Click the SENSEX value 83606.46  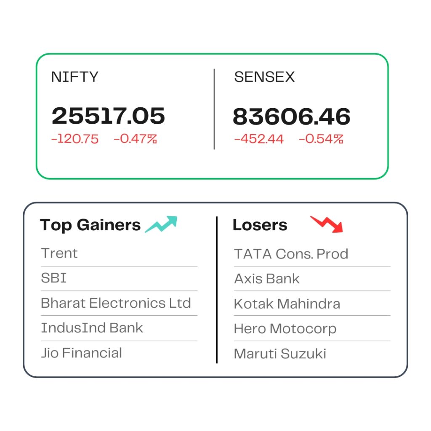pos(291,117)
